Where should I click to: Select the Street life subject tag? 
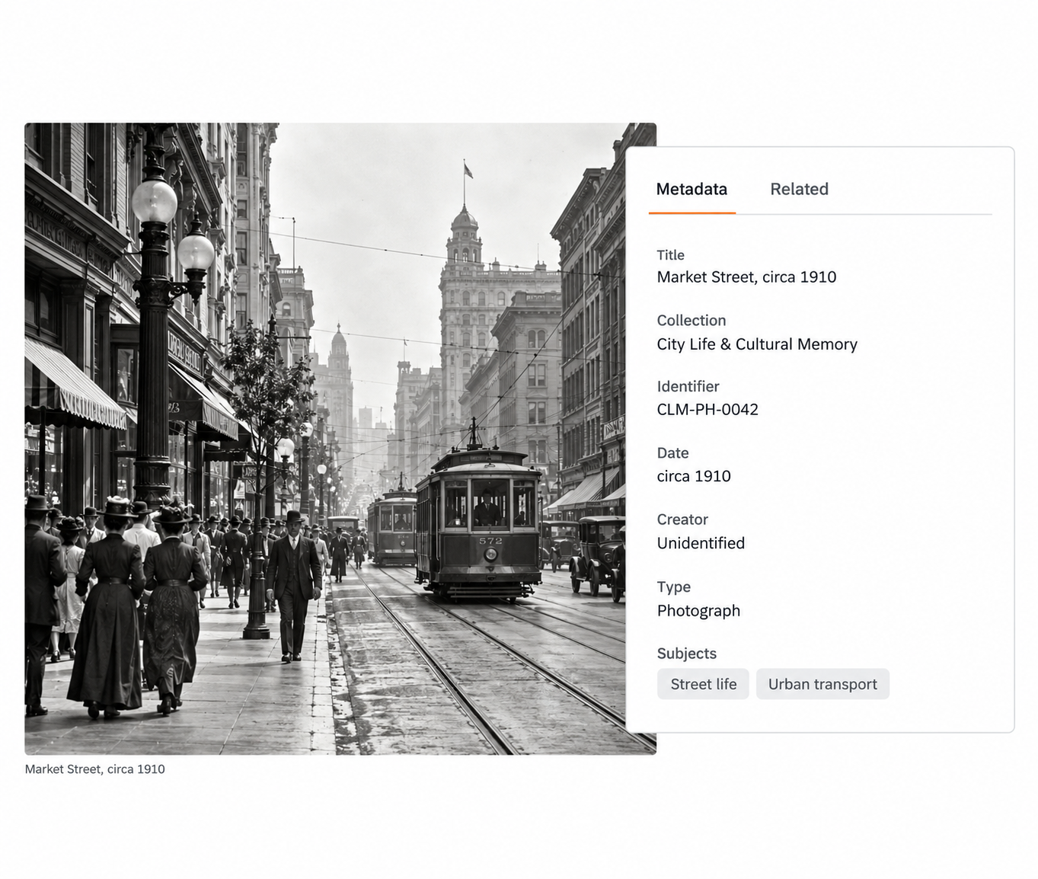tap(703, 684)
